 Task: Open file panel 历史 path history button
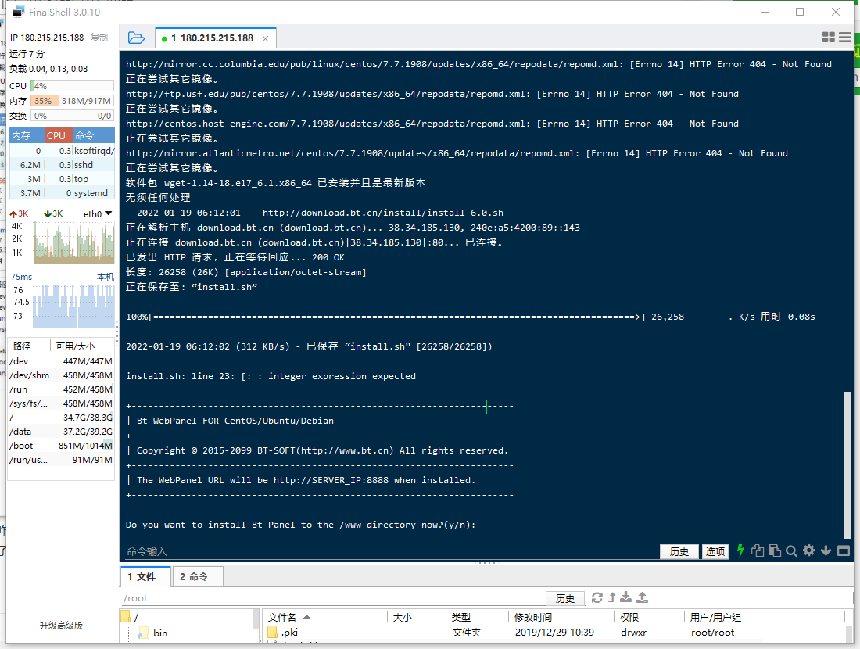565,598
